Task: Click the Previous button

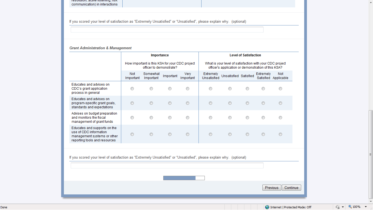Action: 272,188
